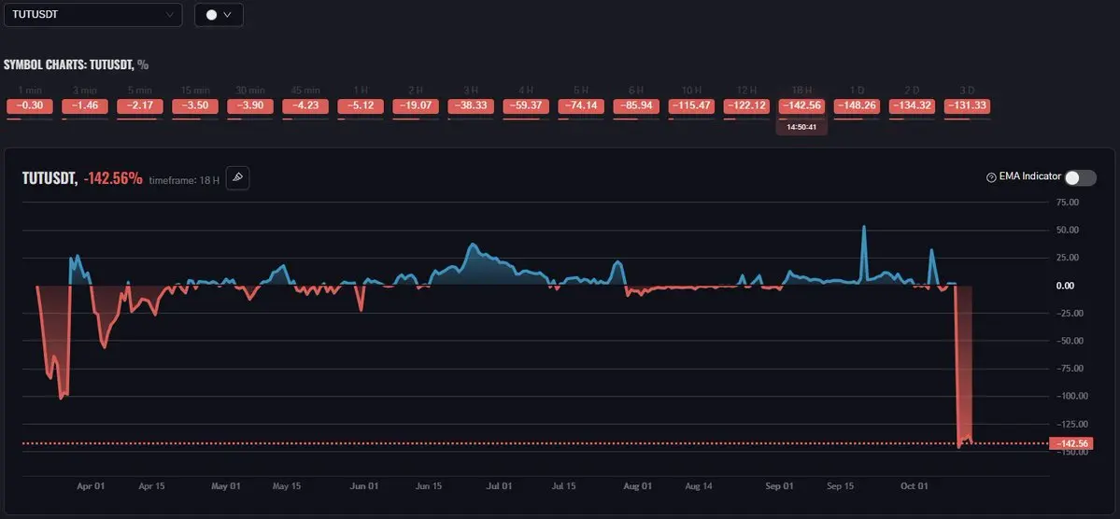This screenshot has width=1120, height=519.
Task: Select the 15 min timeframe value -3.50
Action: click(195, 106)
